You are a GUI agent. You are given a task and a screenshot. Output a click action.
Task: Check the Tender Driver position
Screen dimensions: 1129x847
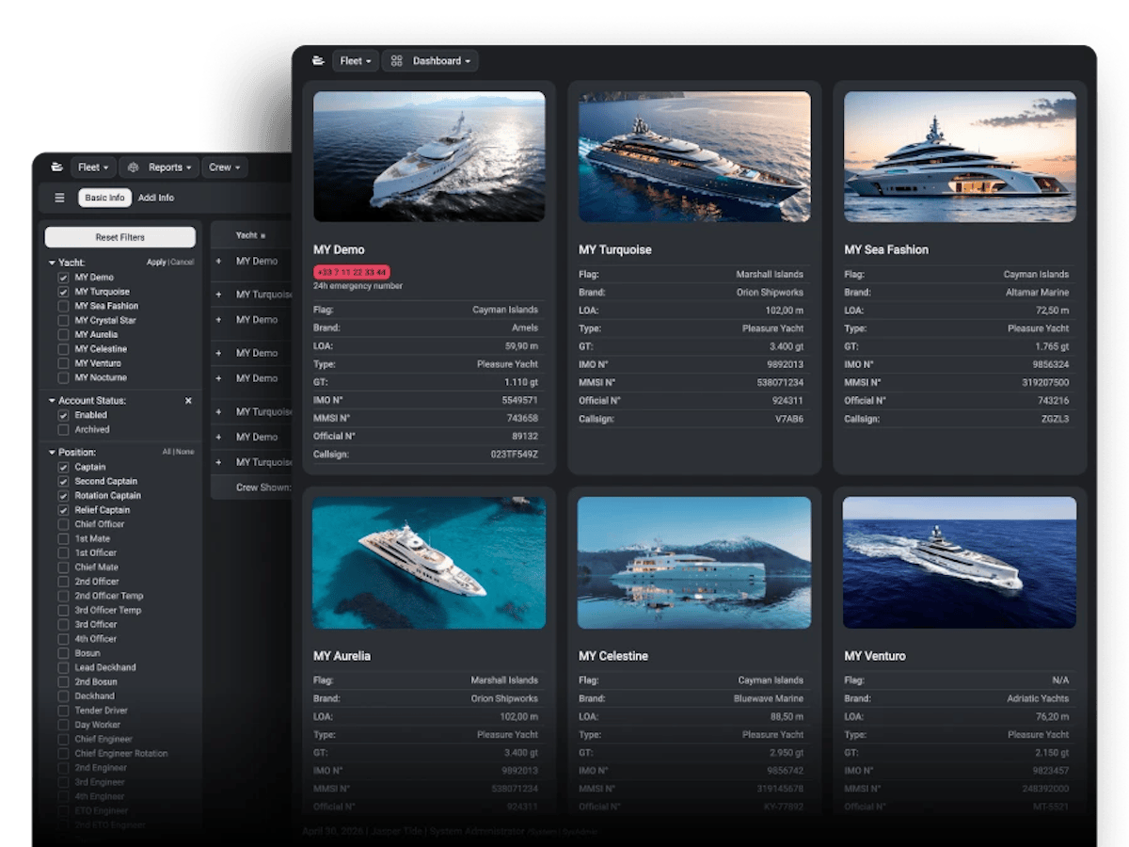pyautogui.click(x=63, y=711)
